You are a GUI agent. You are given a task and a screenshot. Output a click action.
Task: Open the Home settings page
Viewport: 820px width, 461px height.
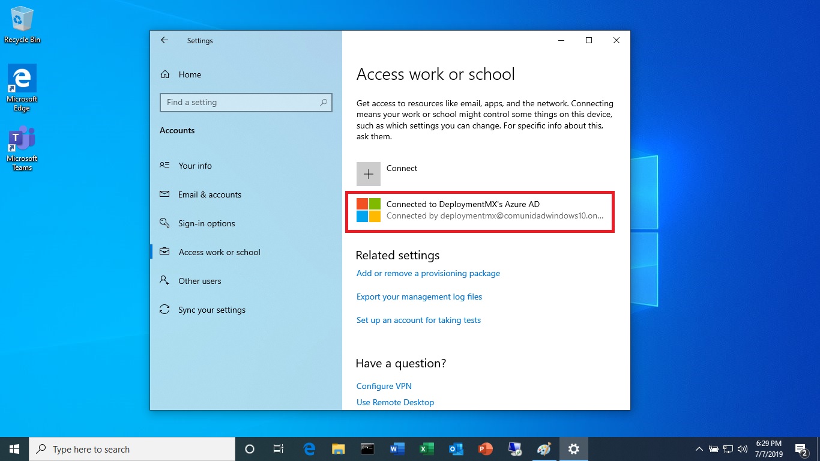point(190,74)
